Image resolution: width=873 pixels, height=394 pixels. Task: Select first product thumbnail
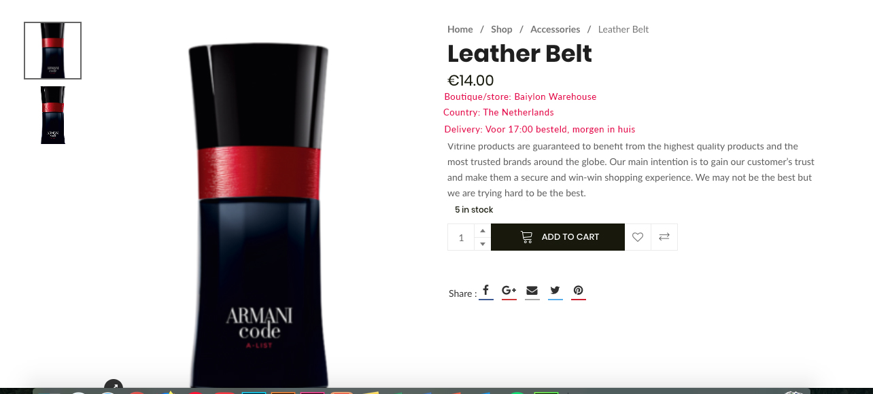[53, 50]
